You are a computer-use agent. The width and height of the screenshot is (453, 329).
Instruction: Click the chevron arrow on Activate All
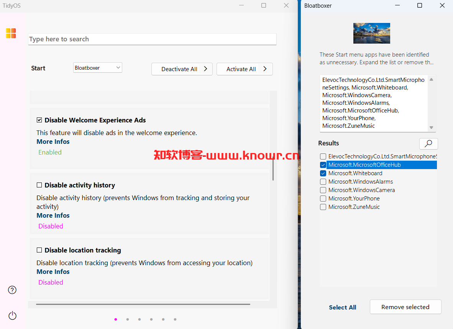[x=265, y=69]
